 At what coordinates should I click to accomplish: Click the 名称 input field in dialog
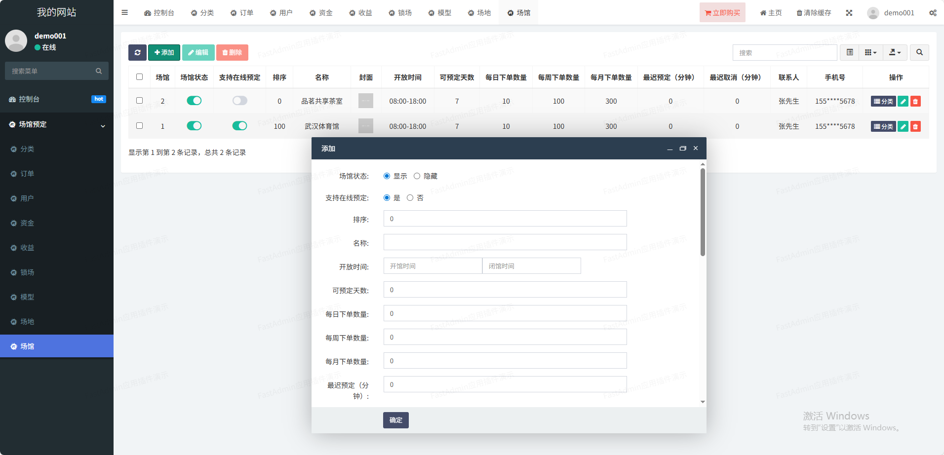pos(505,242)
